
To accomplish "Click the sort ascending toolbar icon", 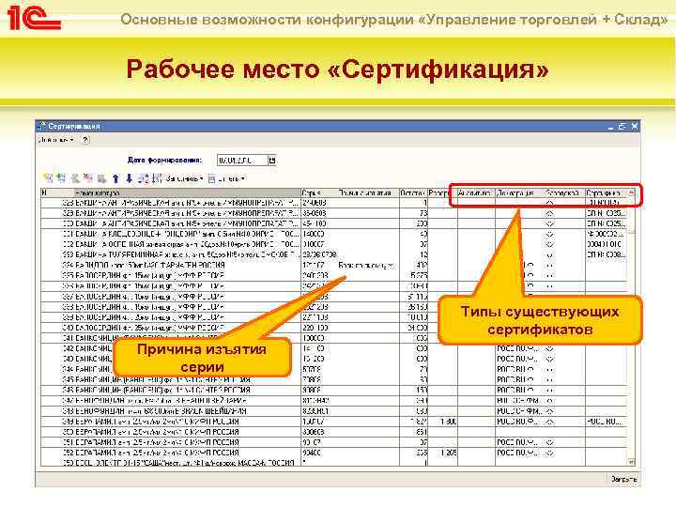I will coord(144,178).
